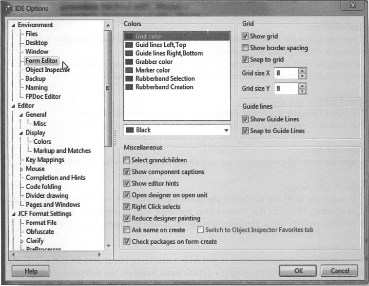Enable Select grandchildren option
The width and height of the screenshot is (369, 286).
pos(127,160)
